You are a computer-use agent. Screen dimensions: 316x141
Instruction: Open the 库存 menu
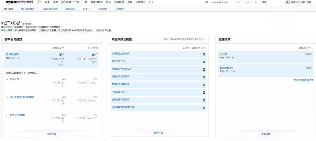pyautogui.click(x=55, y=2)
